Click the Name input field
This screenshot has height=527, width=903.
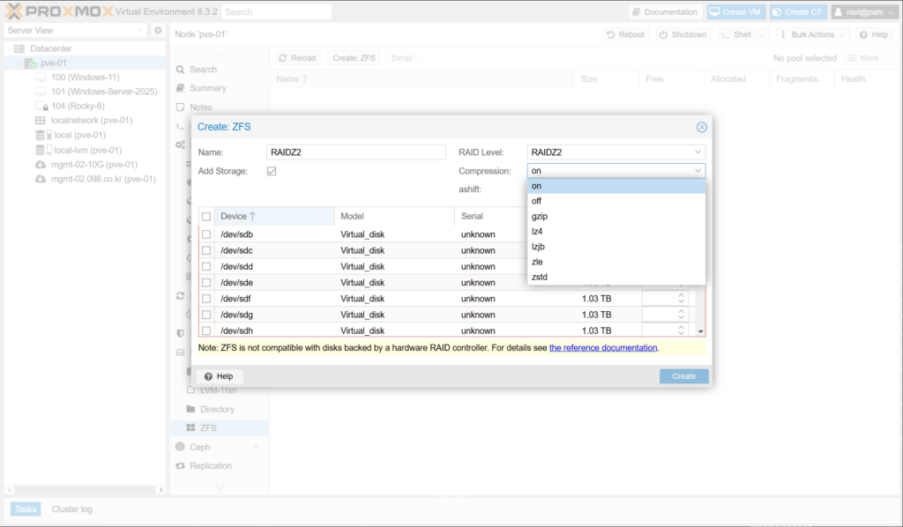(356, 152)
